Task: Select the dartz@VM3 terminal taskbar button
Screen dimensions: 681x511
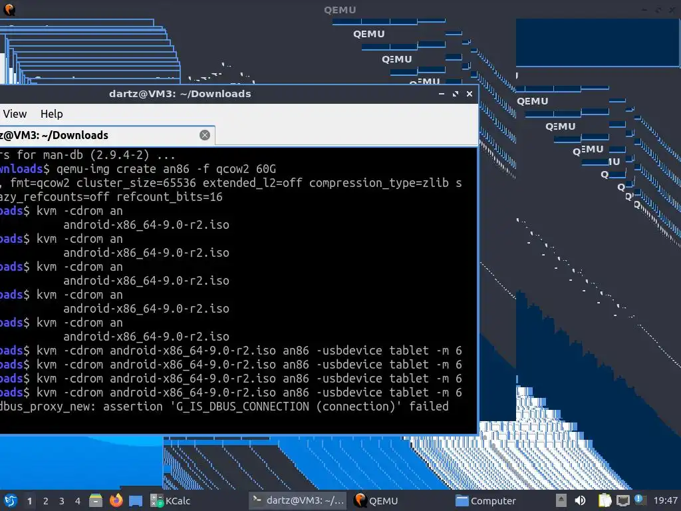Action: 299,500
